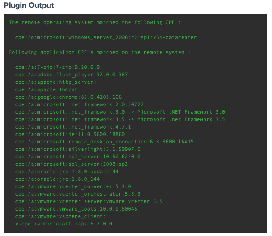The height and width of the screenshot is (236, 272).
Task: Select the x-cpe microsoft laps entry
Action: click(x=64, y=224)
